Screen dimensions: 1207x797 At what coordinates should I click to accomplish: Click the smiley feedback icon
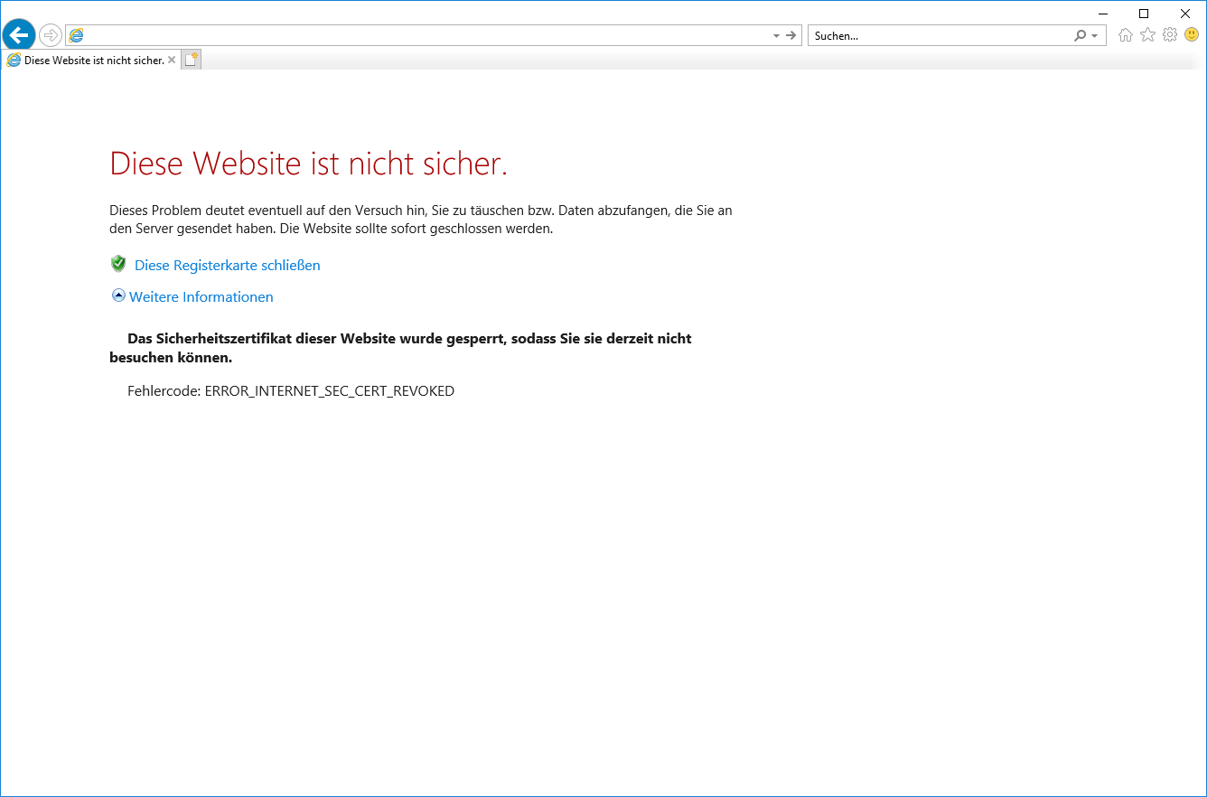click(x=1192, y=34)
